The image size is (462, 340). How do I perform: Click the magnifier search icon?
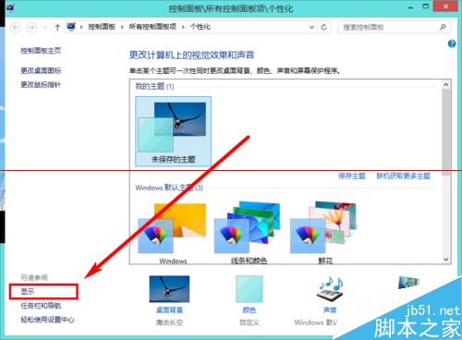[x=443, y=27]
